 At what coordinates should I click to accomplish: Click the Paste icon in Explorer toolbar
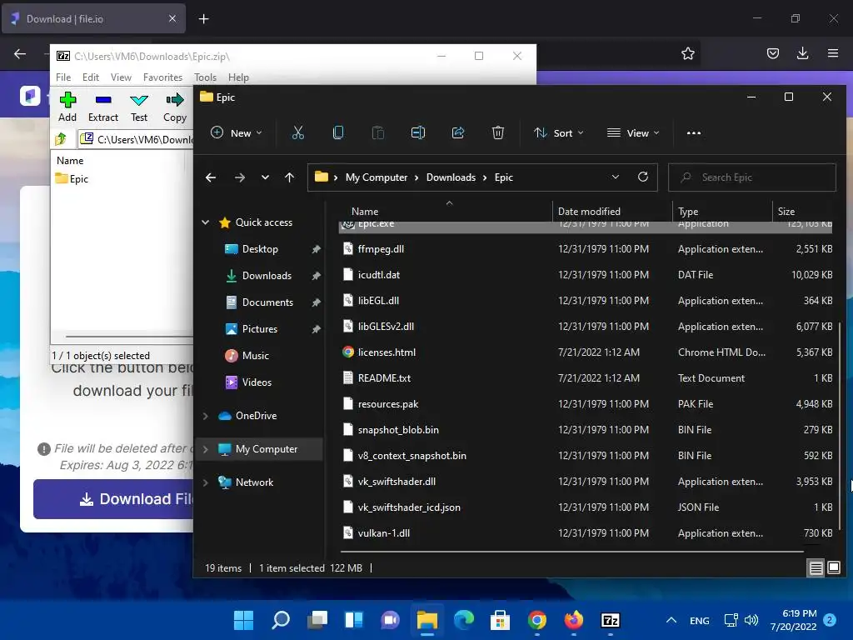pos(378,132)
